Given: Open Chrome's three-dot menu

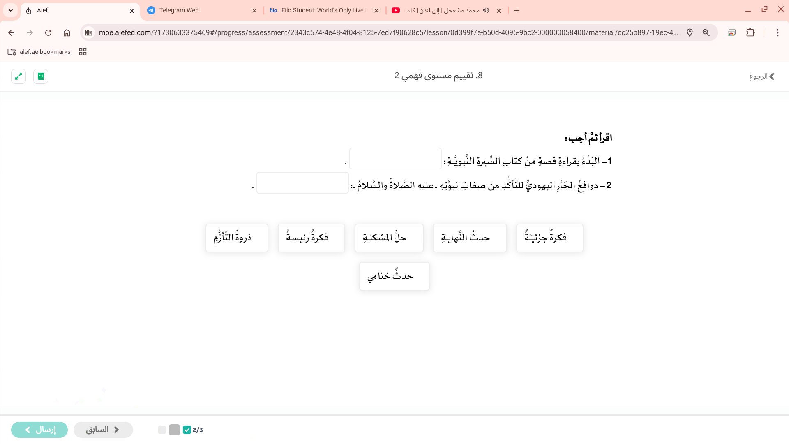Looking at the screenshot, I should click(778, 32).
